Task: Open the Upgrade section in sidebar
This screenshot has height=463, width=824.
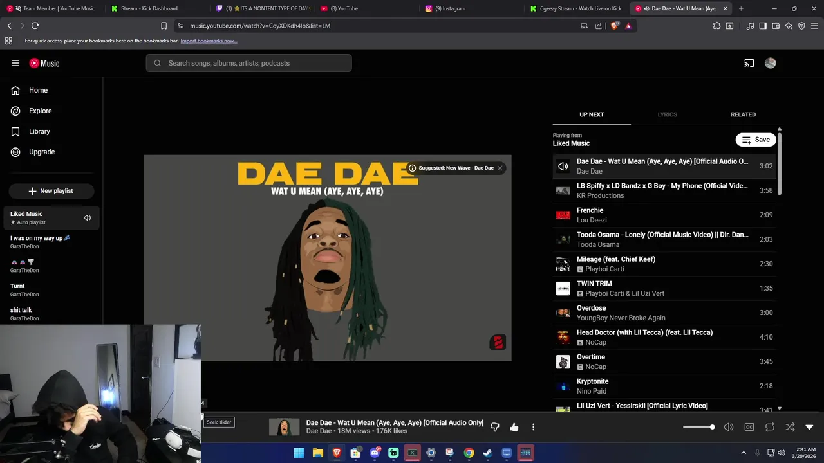Action: point(51,152)
